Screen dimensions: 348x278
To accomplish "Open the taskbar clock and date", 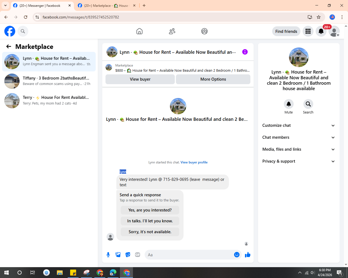I will click(x=325, y=273).
